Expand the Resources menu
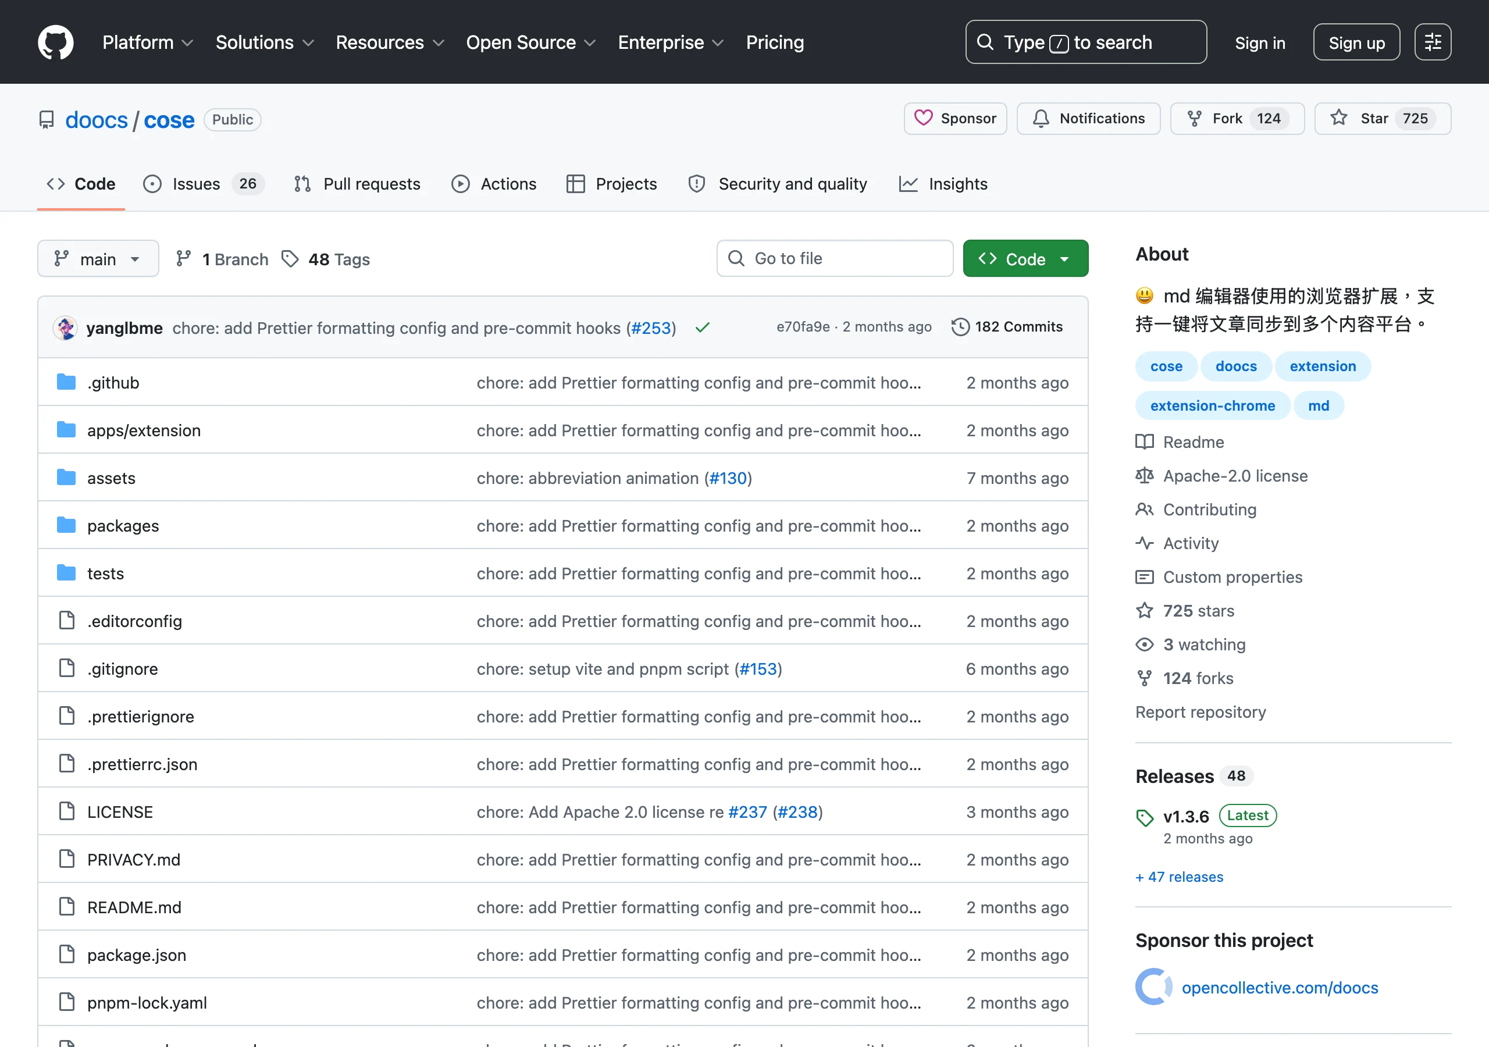 (390, 43)
